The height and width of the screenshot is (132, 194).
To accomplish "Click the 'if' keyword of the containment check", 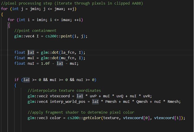I will (x=17, y=80).
